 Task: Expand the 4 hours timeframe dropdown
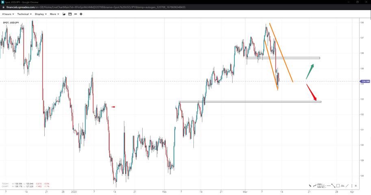coord(8,14)
